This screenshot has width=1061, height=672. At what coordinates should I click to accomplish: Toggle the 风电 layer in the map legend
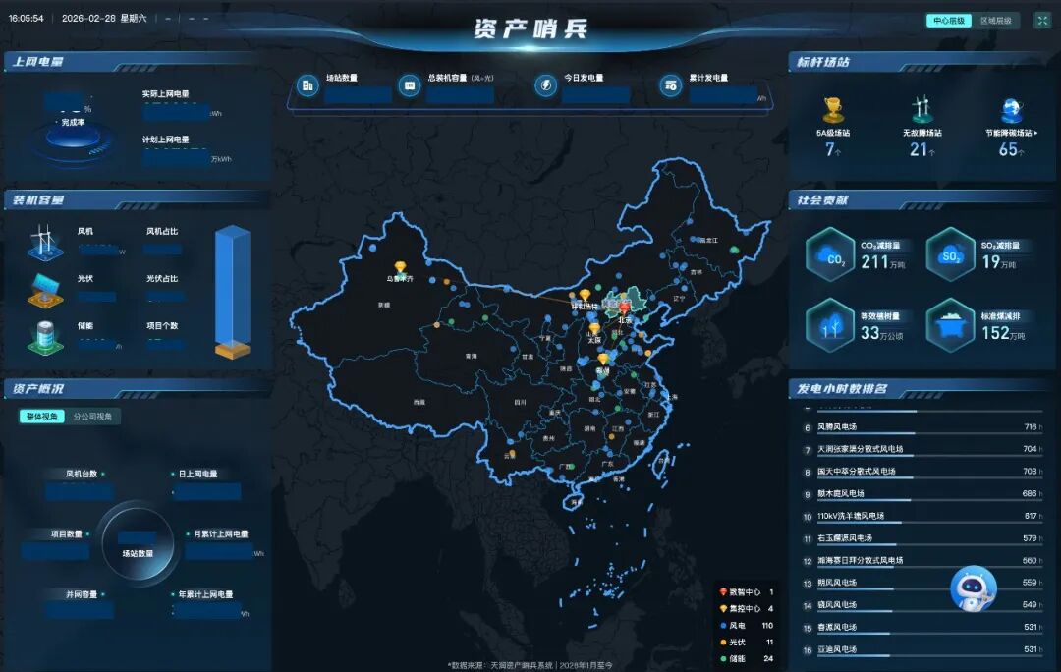(x=737, y=625)
